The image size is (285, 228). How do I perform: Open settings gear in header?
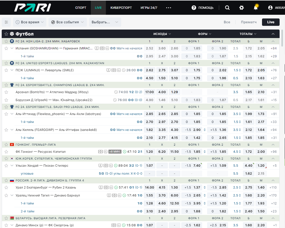click(x=241, y=8)
